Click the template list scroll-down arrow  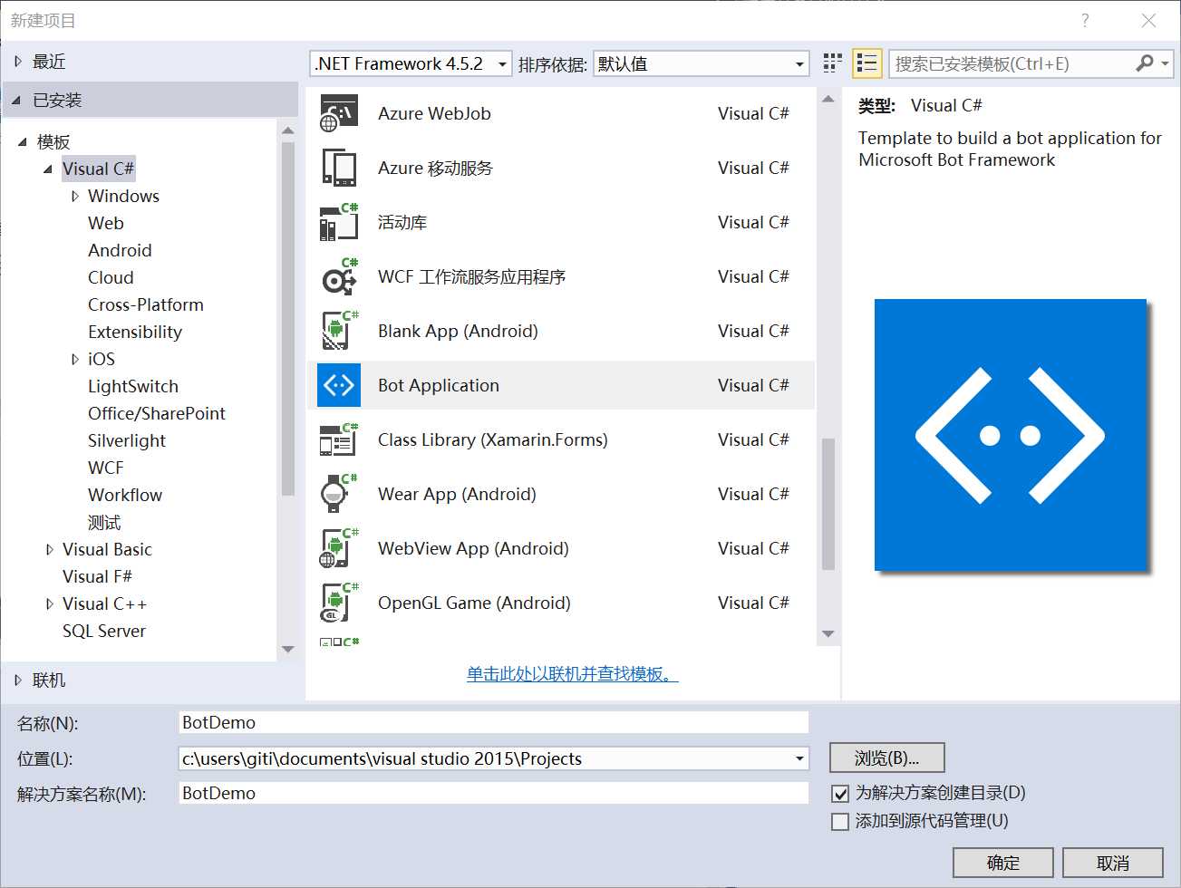(828, 633)
